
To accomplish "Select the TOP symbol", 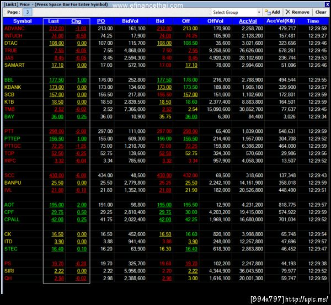I will click(9, 153).
